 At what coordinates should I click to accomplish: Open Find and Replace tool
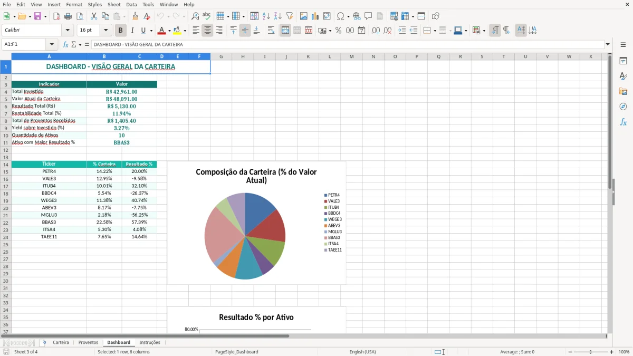click(195, 16)
